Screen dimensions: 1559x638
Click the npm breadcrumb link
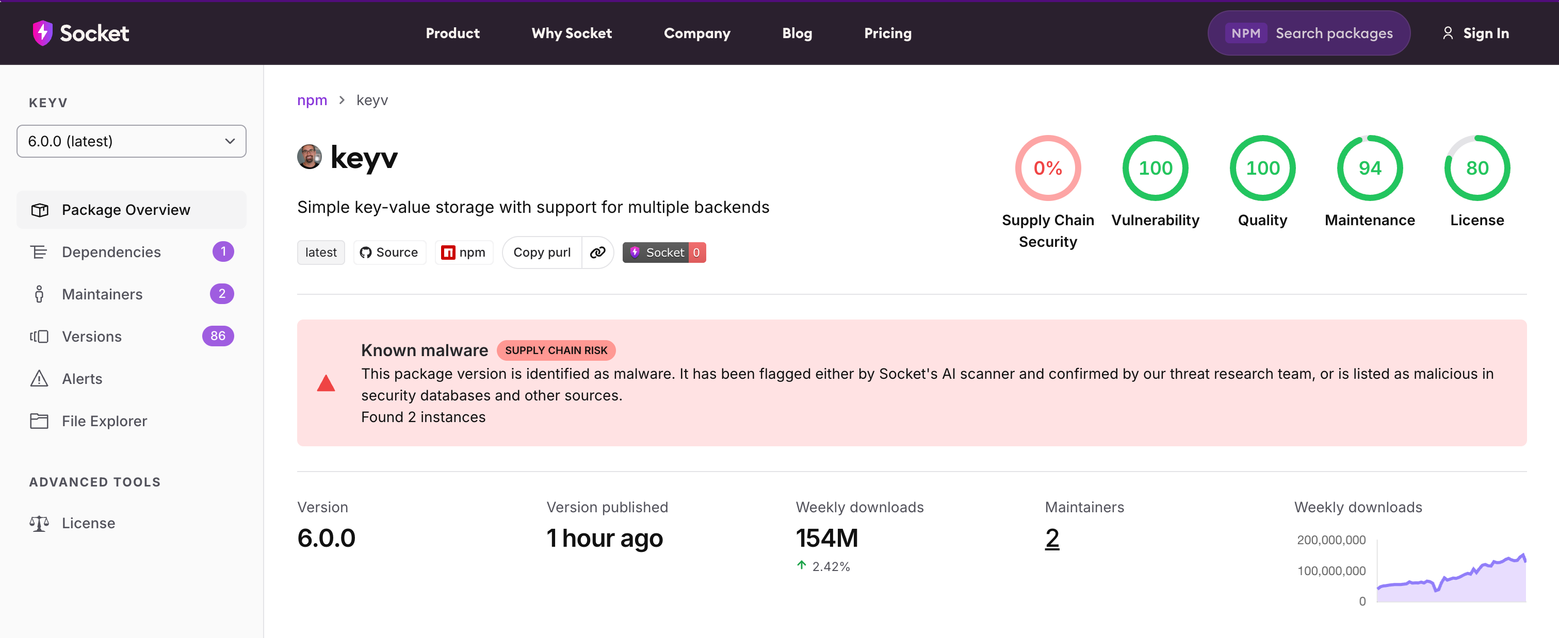coord(312,100)
